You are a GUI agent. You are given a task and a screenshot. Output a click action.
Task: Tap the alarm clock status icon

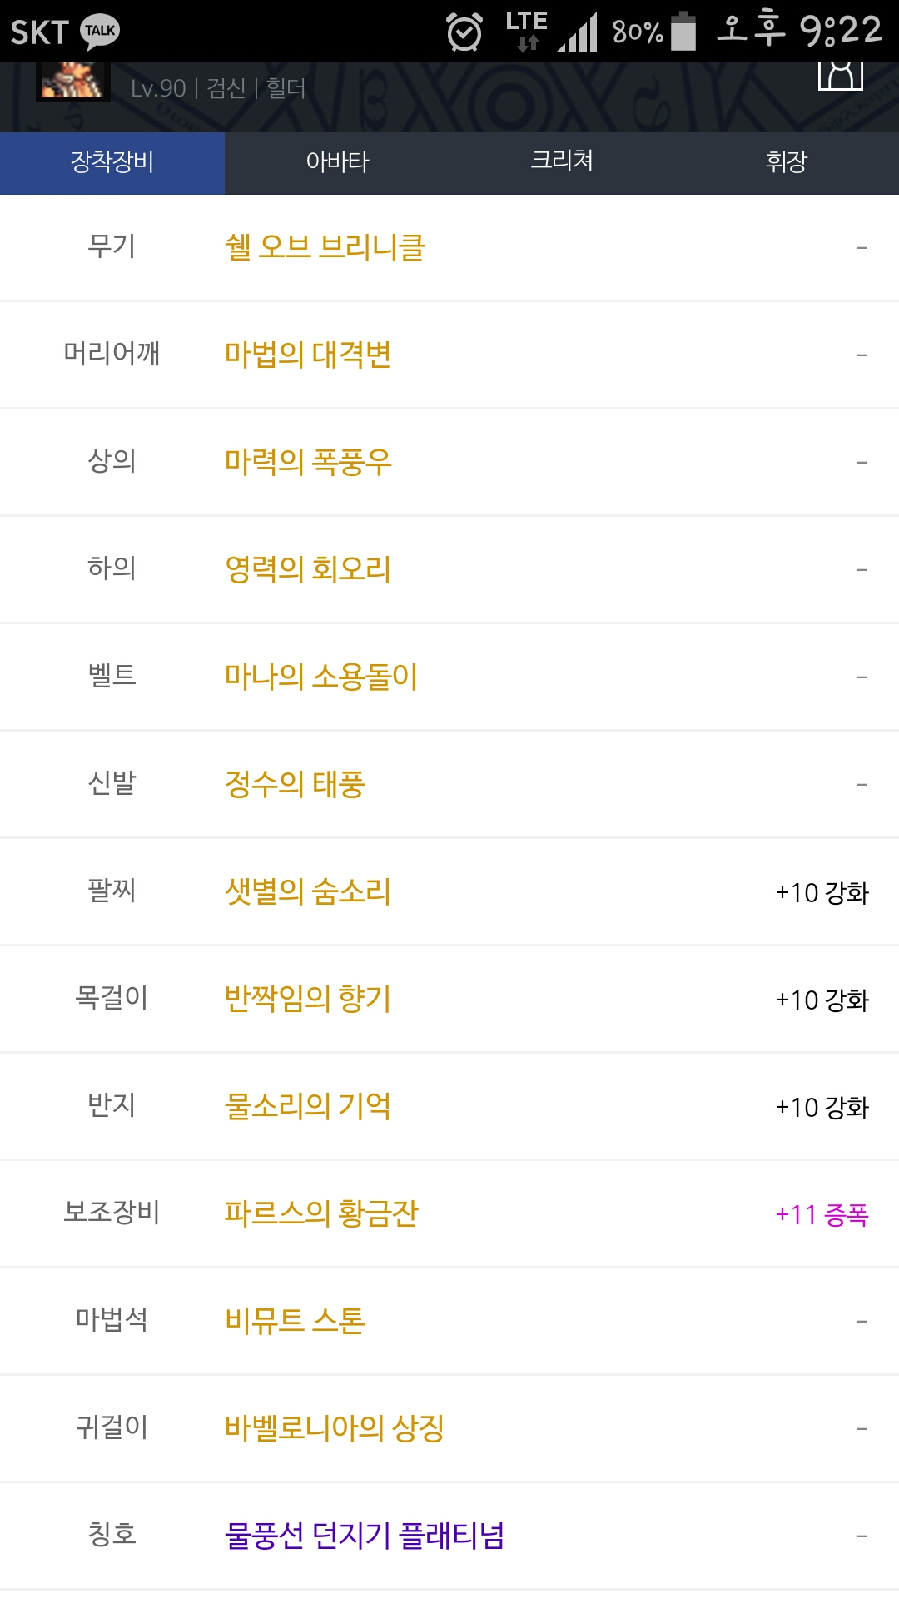tap(464, 32)
